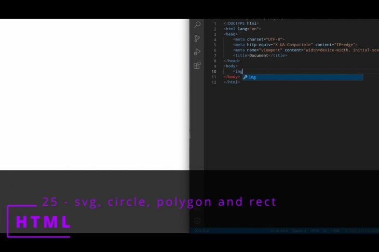
Task: Click line number 10 in the gutter
Action: click(x=214, y=71)
